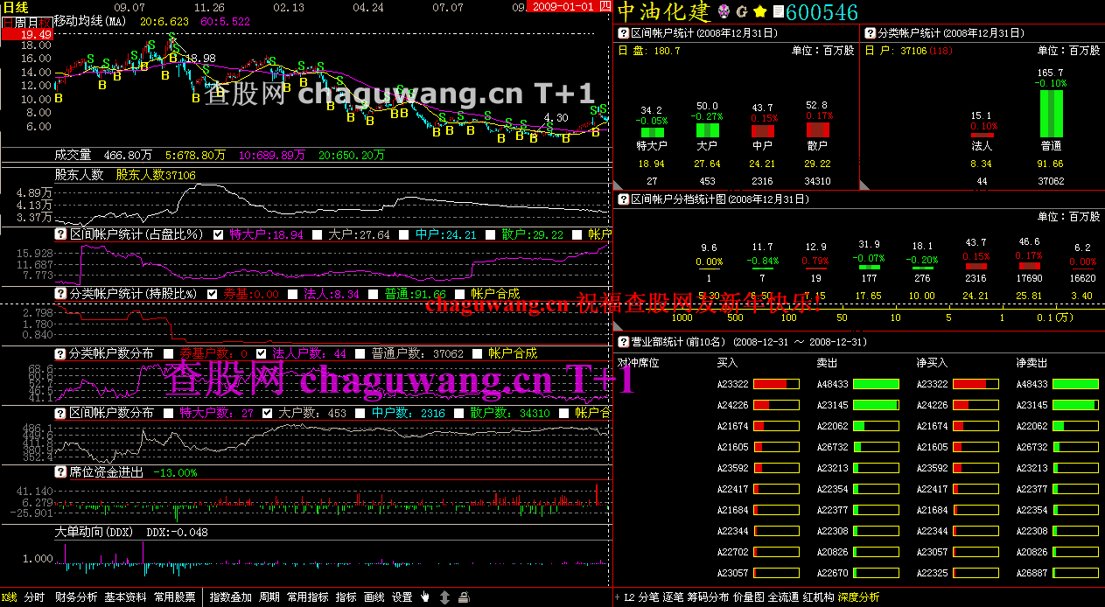Expand the 指数叠加 option
Viewport: 1105px width, 607px height.
[231, 597]
